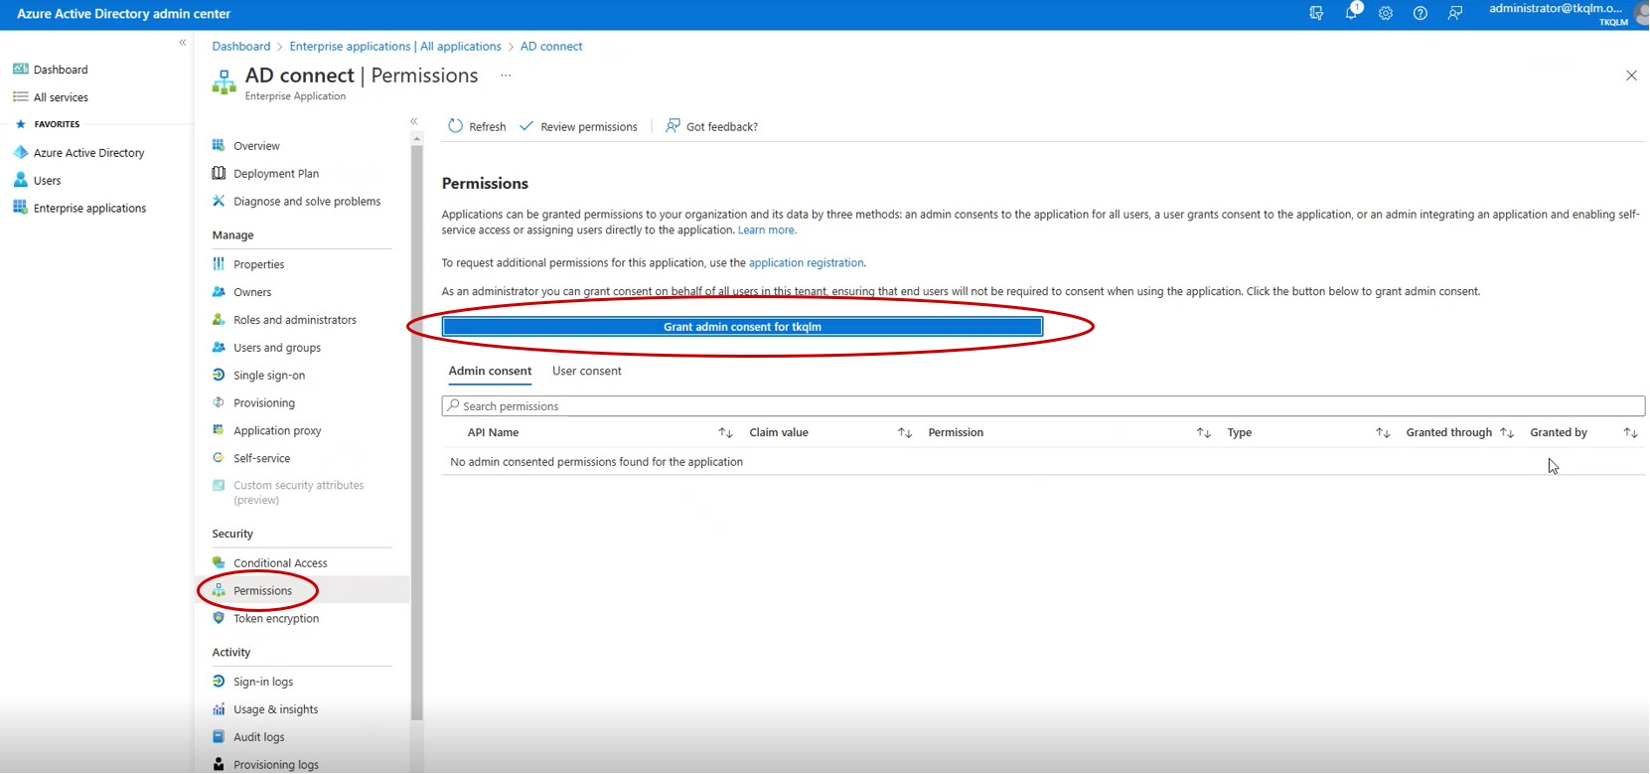Click the Diagnose and solve problems wrench icon

(219, 201)
